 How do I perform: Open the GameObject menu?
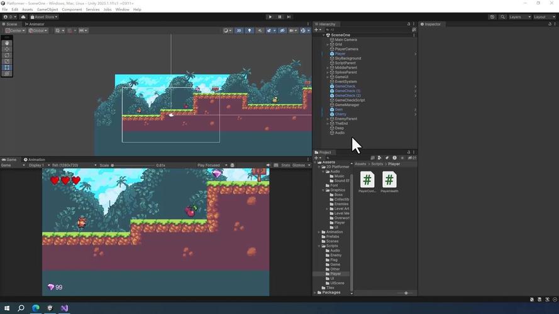[47, 9]
